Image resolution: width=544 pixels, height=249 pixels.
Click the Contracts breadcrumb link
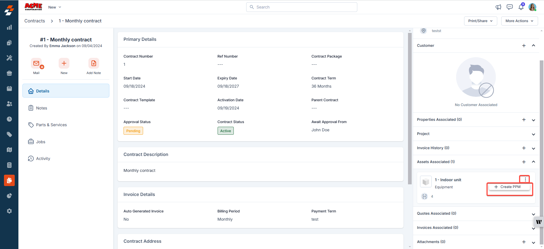[x=35, y=21]
